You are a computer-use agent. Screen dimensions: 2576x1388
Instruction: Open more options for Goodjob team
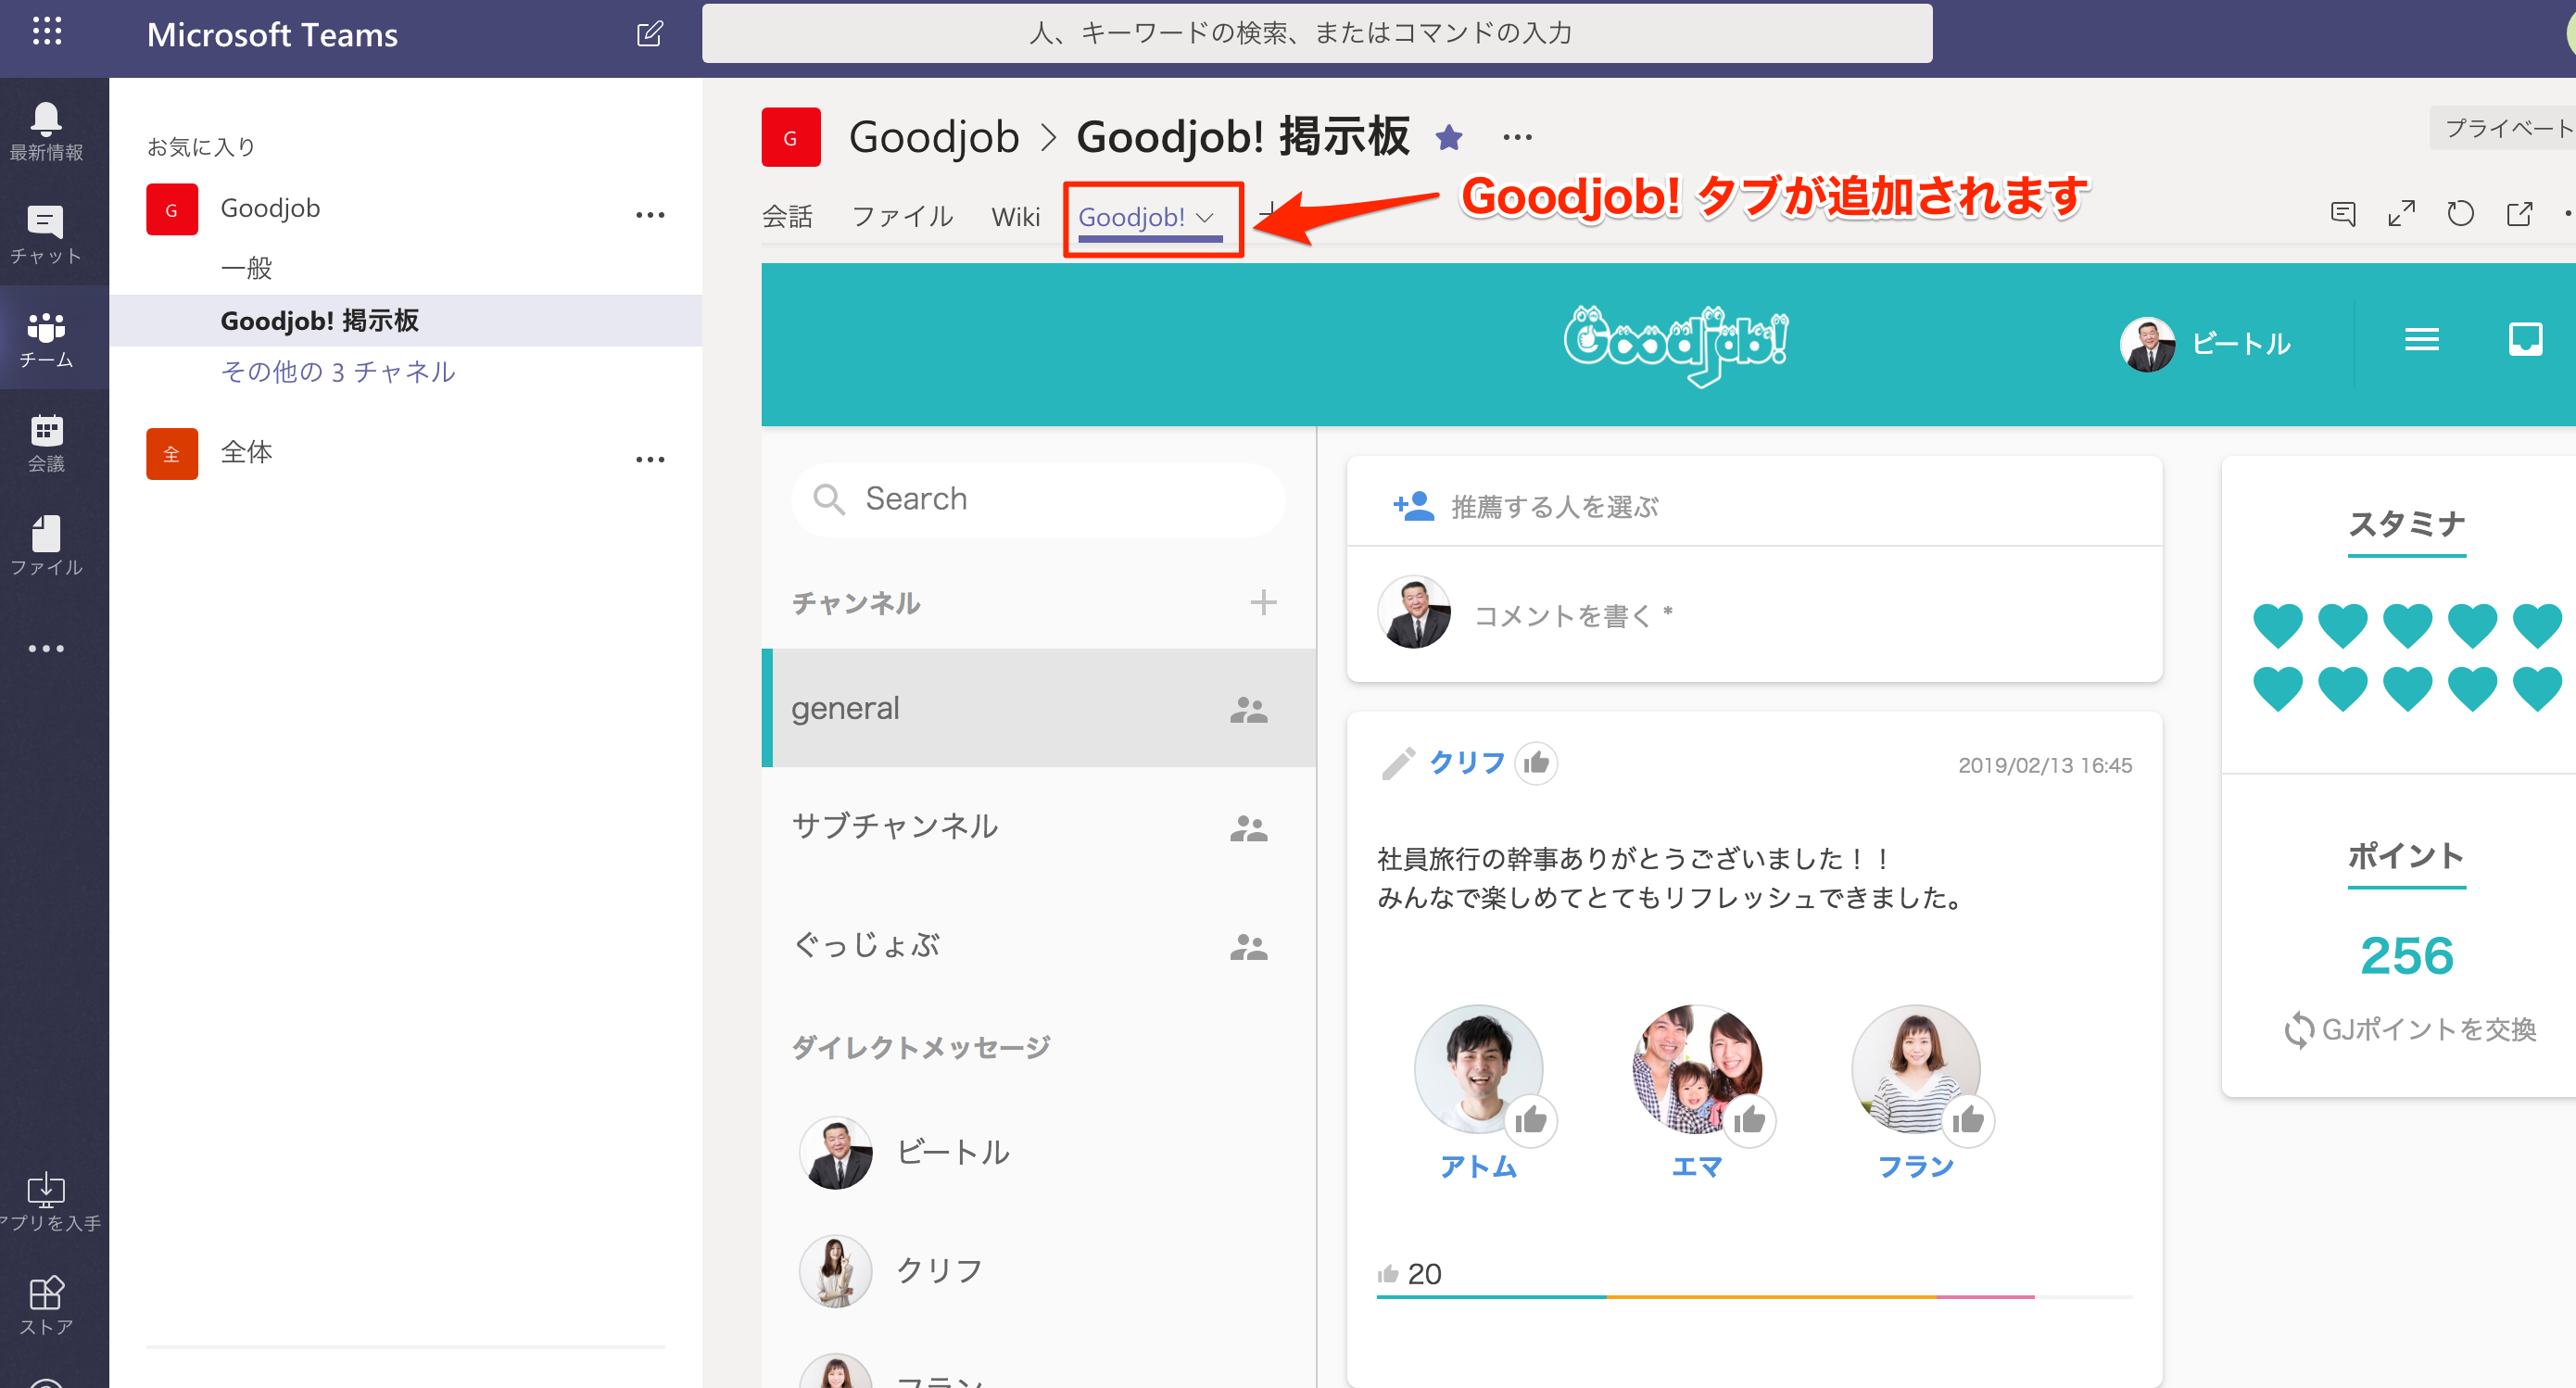coord(650,215)
